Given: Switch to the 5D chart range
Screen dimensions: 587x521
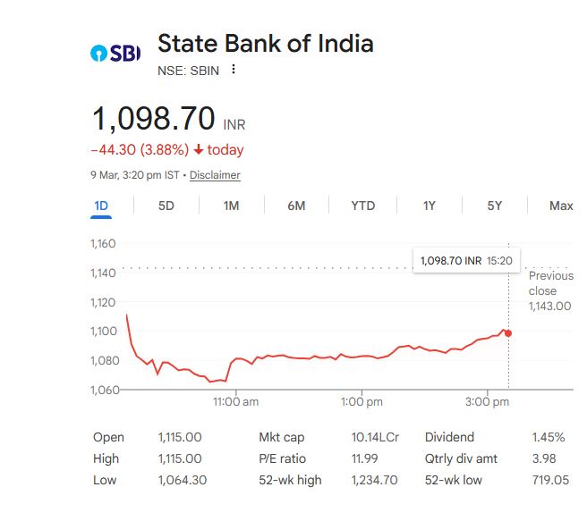Looking at the screenshot, I should 166,206.
